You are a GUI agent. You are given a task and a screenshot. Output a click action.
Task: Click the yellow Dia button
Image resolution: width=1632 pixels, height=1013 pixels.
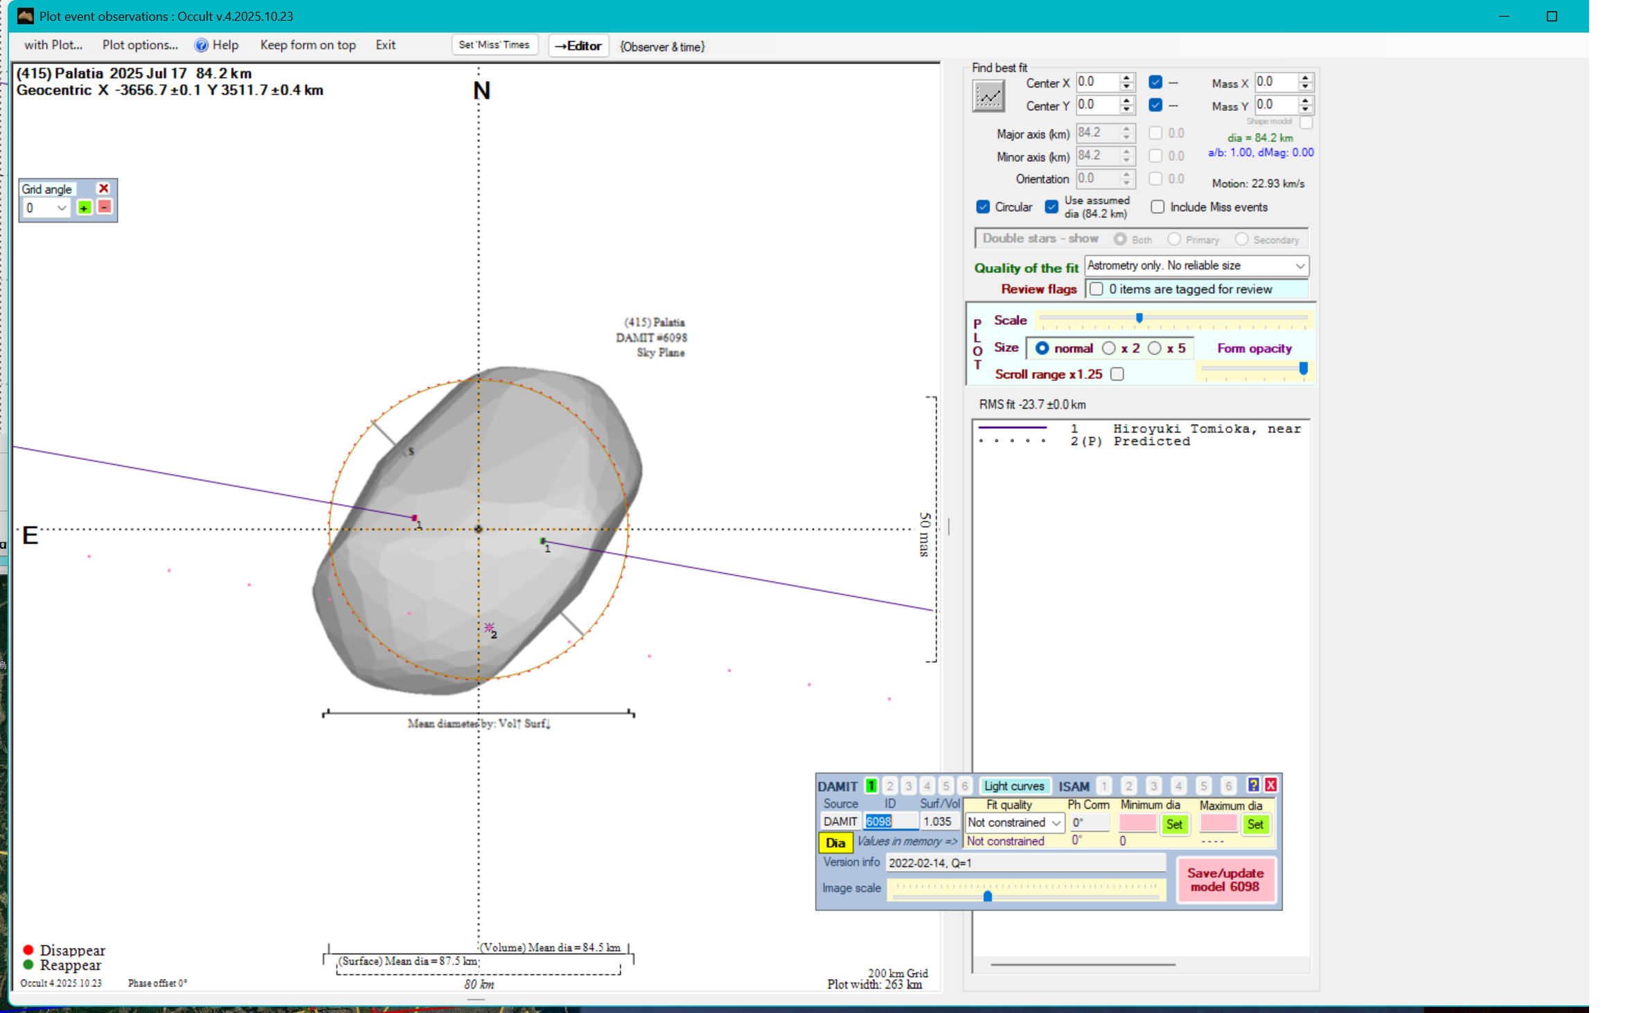pos(835,843)
